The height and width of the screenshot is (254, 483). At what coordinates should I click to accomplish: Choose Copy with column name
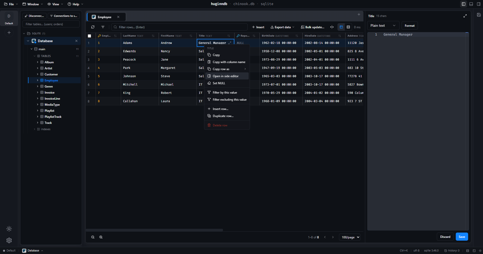coord(227,62)
